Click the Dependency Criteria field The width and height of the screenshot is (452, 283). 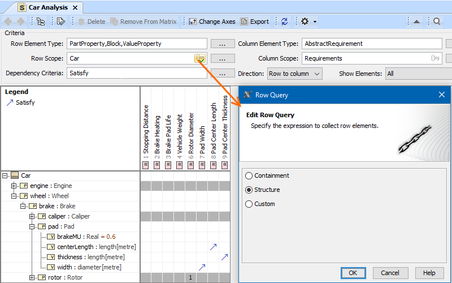[x=137, y=73]
